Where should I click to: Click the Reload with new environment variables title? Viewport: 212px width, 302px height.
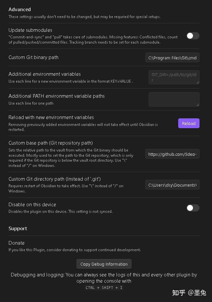click(51, 117)
